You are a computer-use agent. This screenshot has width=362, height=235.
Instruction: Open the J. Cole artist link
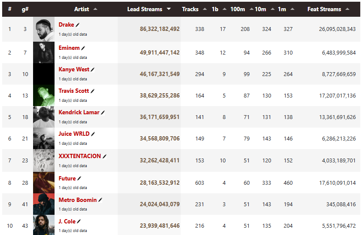67,221
